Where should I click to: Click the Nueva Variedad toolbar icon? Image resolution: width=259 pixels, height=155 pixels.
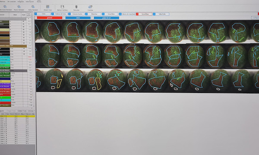tap(19, 7)
